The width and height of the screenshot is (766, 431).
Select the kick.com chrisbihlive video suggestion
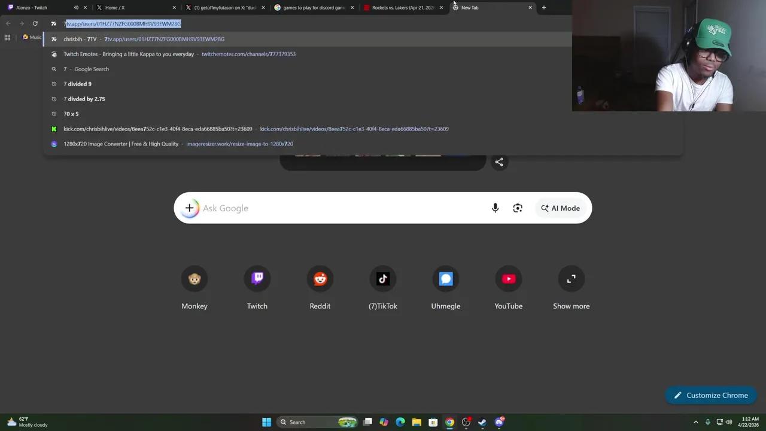[x=363, y=129]
